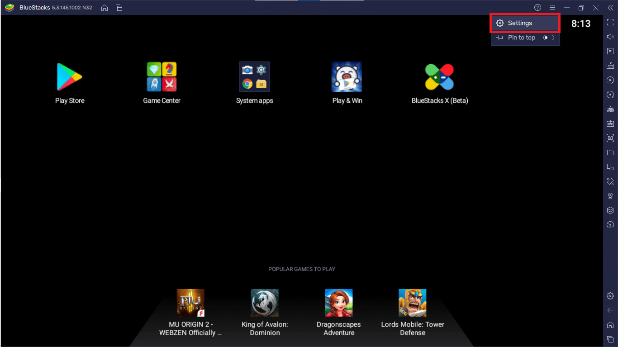Click the Shake device icon

tap(610, 181)
